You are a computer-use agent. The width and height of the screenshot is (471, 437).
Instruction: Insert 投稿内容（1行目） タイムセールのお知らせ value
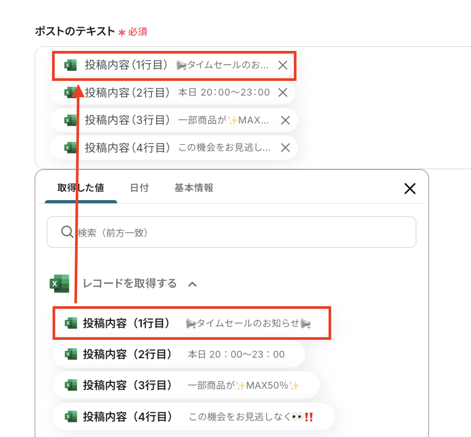pyautogui.click(x=192, y=323)
